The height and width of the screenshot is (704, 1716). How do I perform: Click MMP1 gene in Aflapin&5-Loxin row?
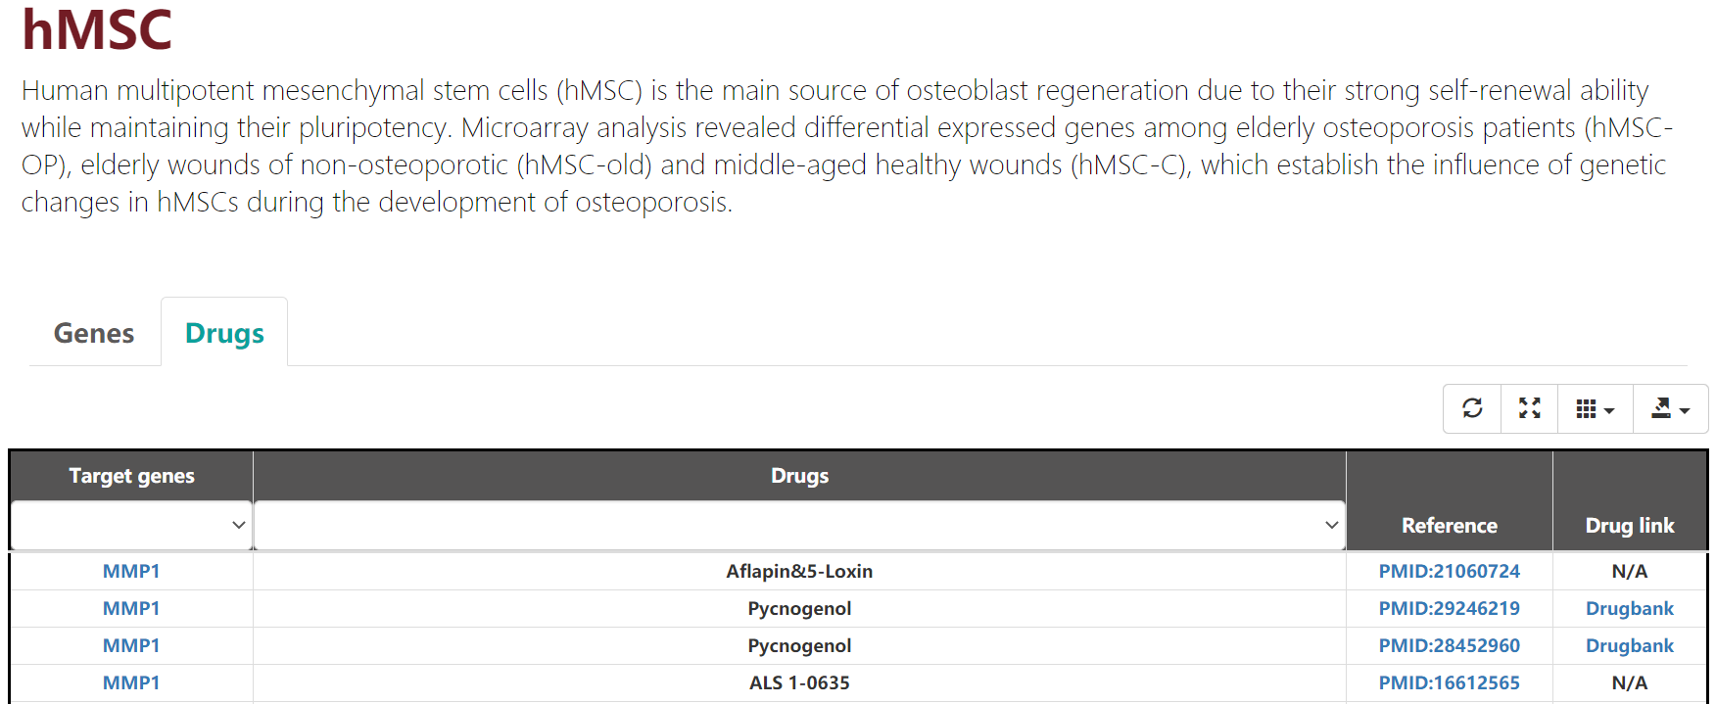pyautogui.click(x=131, y=571)
